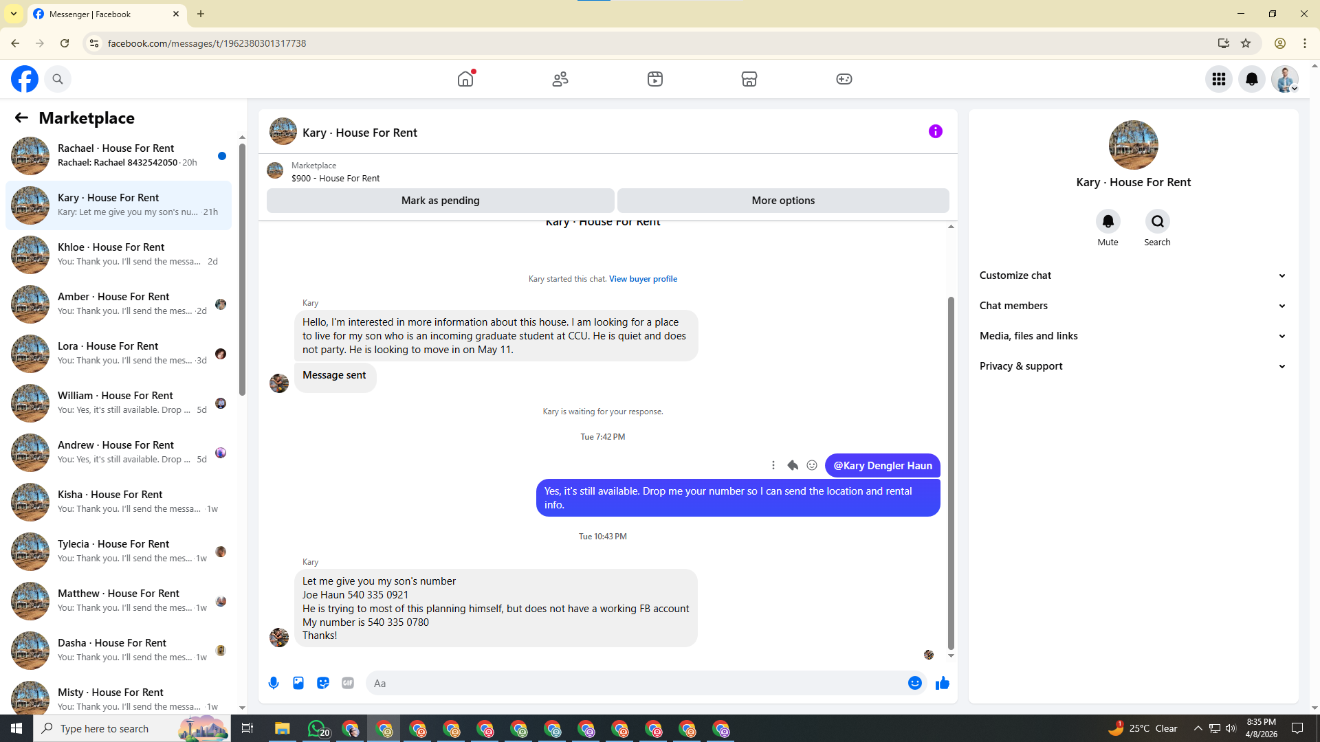
Task: Expand Privacy & support section
Action: tap(1132, 366)
